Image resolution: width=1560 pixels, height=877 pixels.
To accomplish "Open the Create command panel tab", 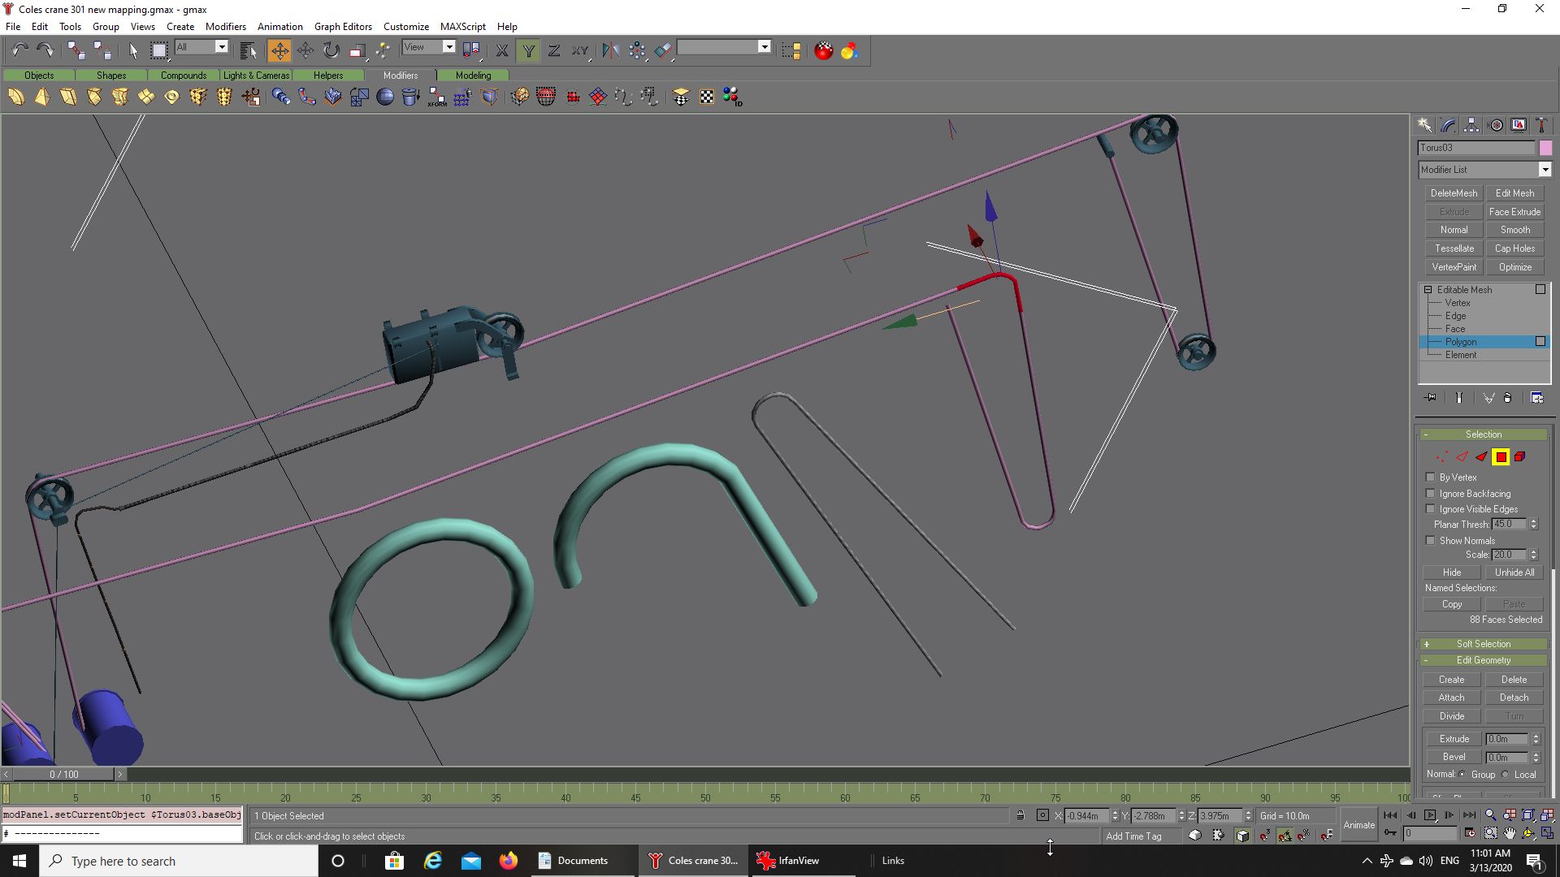I will click(1424, 125).
